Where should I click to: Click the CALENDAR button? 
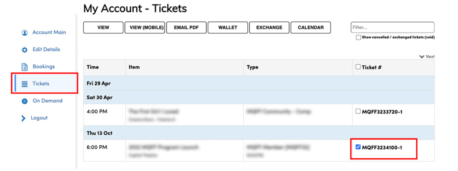[311, 28]
